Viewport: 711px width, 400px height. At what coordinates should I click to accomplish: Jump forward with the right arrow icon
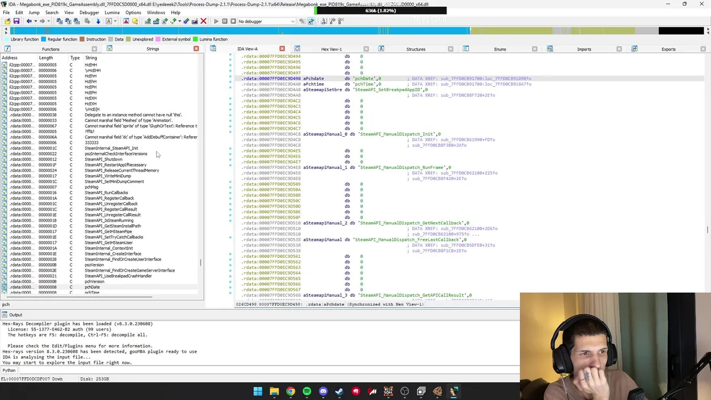(42, 21)
